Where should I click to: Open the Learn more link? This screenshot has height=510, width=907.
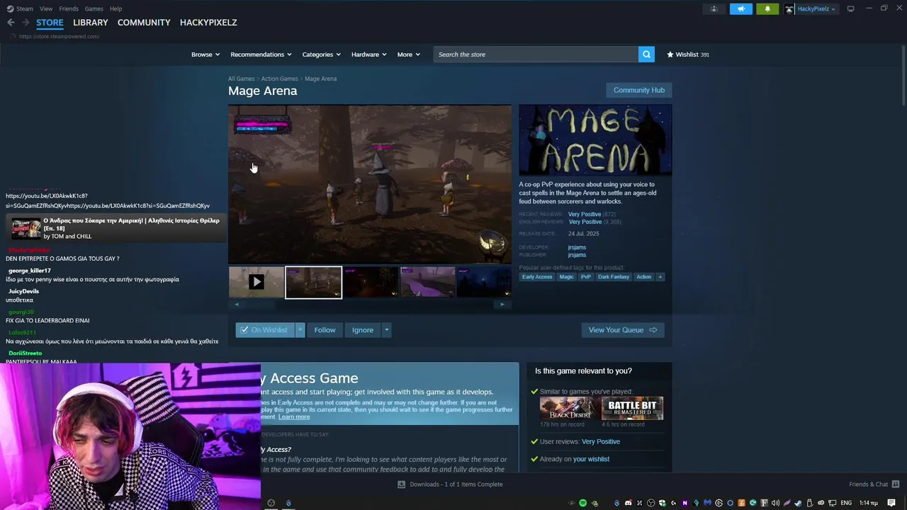point(293,416)
